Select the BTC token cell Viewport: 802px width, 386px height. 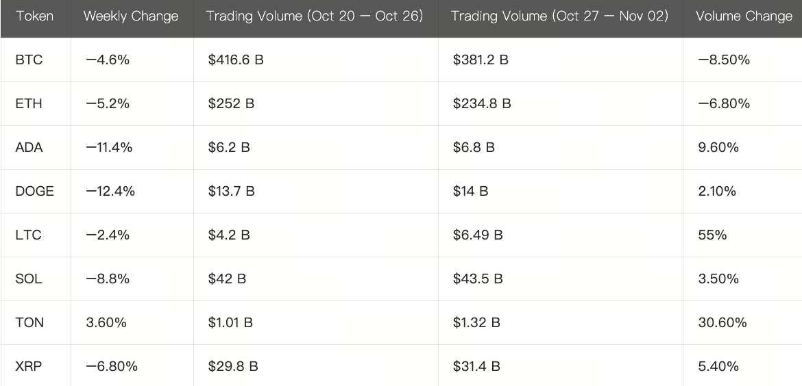click(x=29, y=60)
